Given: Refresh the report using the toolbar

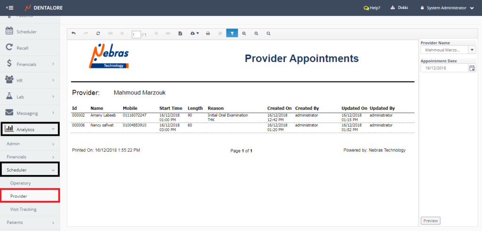Looking at the screenshot, I should 98,34.
